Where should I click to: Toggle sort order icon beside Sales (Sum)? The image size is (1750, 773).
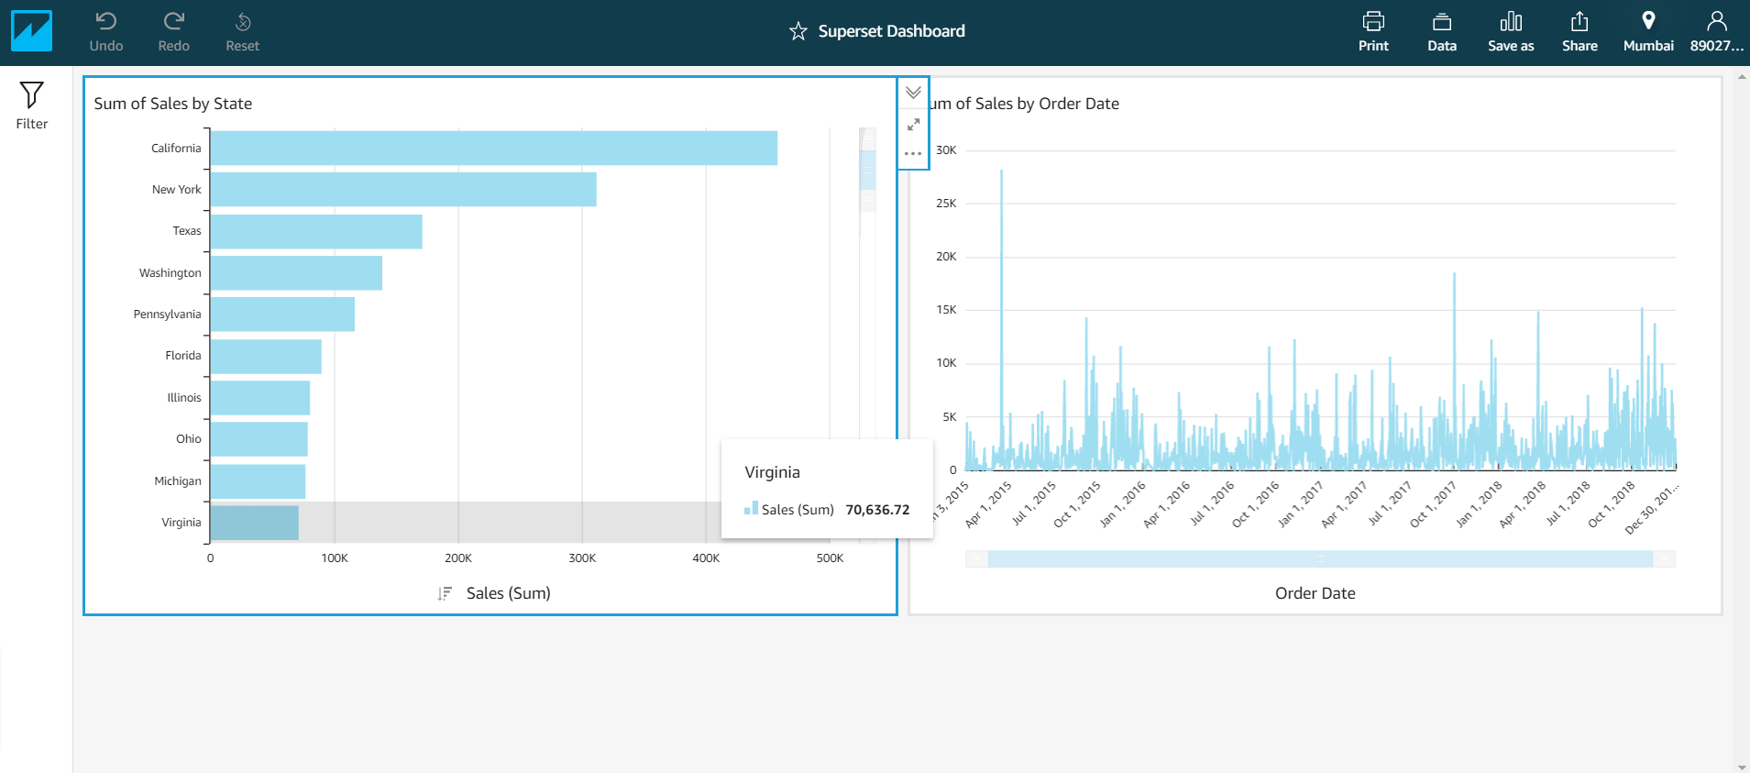click(445, 593)
